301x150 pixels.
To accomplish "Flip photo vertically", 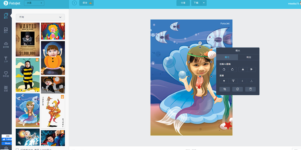I will (252, 69).
